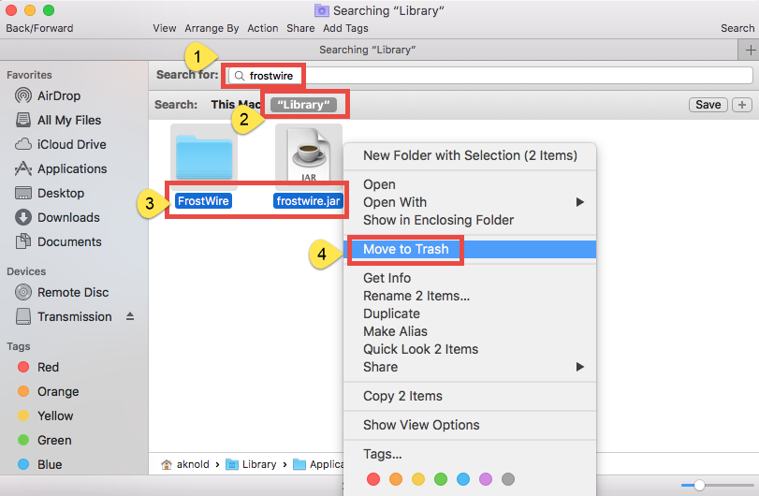Choose New Folder with Selection (2 Items)
The height and width of the screenshot is (496, 759).
[470, 155]
